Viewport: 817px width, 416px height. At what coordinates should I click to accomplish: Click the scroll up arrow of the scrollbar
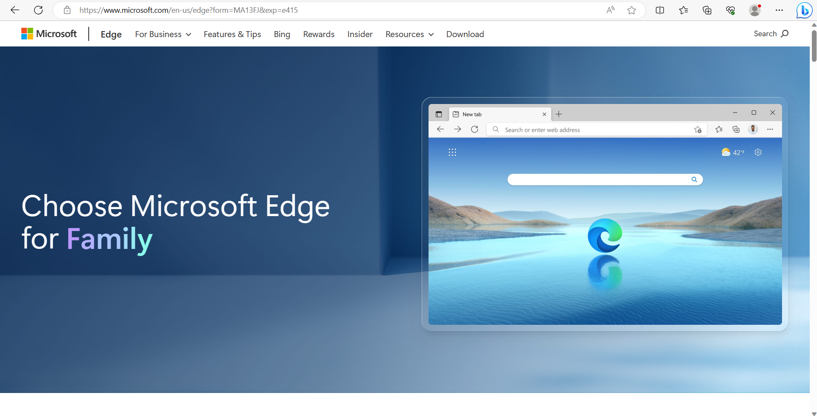(x=814, y=25)
